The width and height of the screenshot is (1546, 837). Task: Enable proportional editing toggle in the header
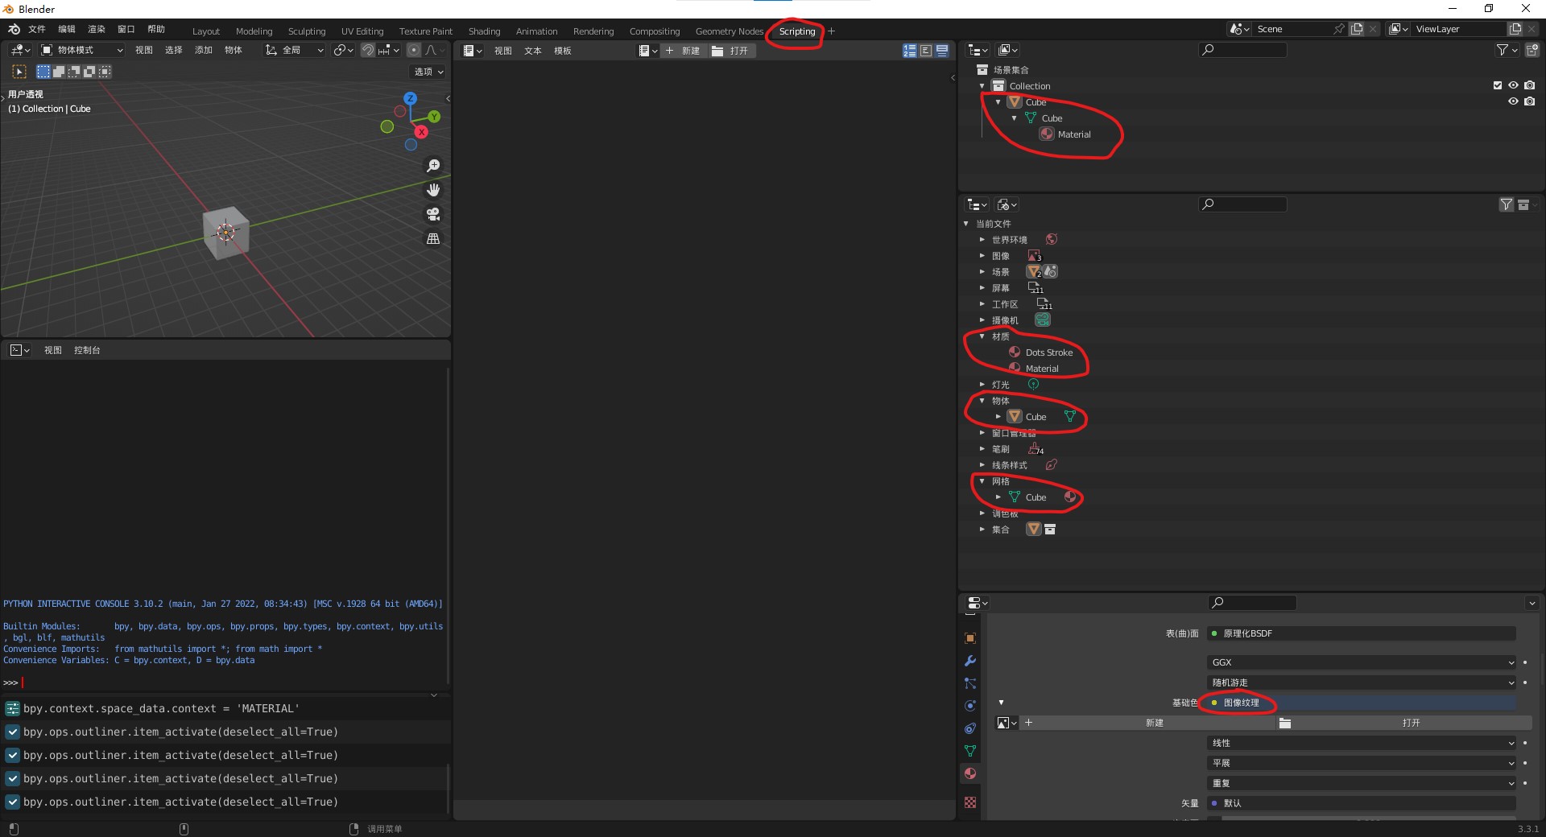coord(414,50)
